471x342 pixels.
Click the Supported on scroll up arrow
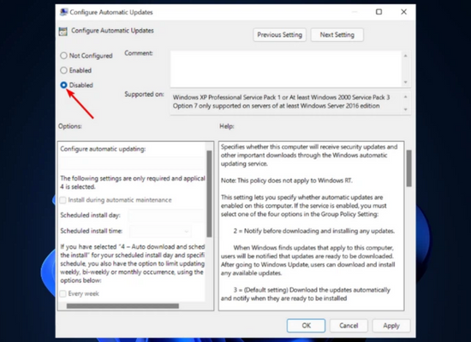[406, 97]
